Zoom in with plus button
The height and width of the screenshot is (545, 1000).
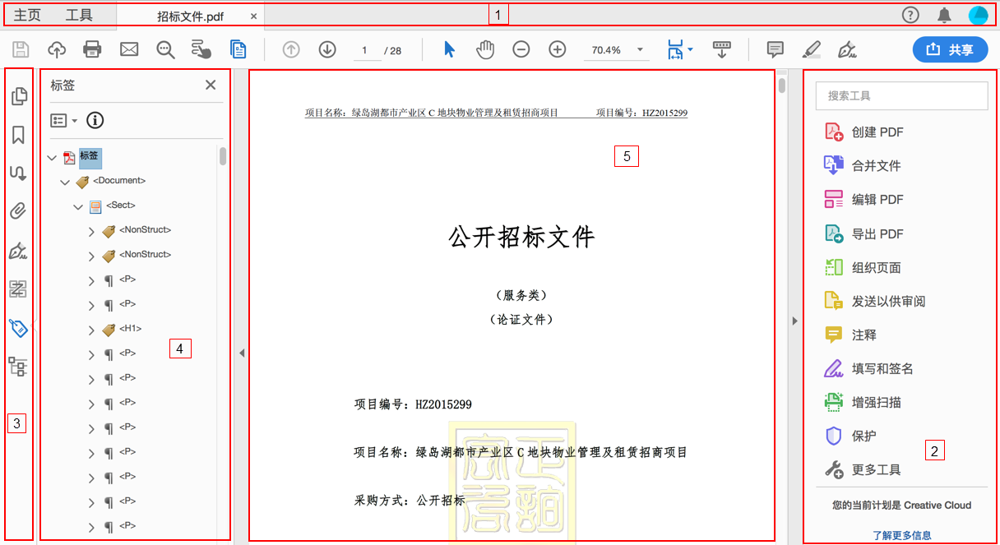point(558,49)
